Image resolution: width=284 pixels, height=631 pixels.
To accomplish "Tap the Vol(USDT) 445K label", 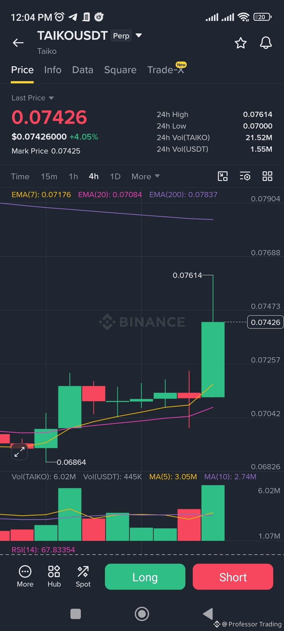I will (x=113, y=477).
